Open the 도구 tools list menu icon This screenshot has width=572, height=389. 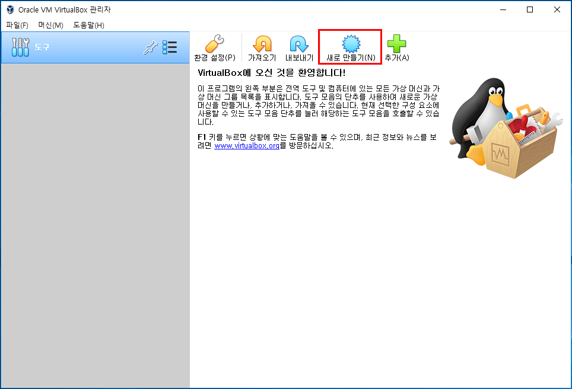(170, 47)
